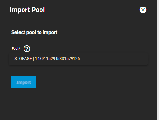Open the pool list showing 14891152945331579126
159x120 pixels.
(x=78, y=59)
